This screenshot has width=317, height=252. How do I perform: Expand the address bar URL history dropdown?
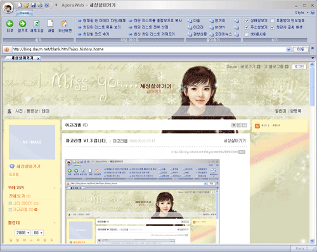point(288,49)
